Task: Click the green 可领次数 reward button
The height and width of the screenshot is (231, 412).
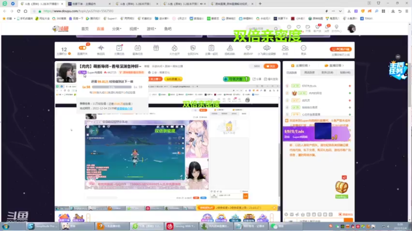Action: click(236, 79)
